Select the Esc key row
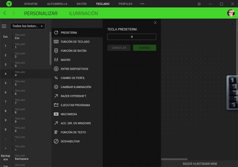 (x=25, y=37)
